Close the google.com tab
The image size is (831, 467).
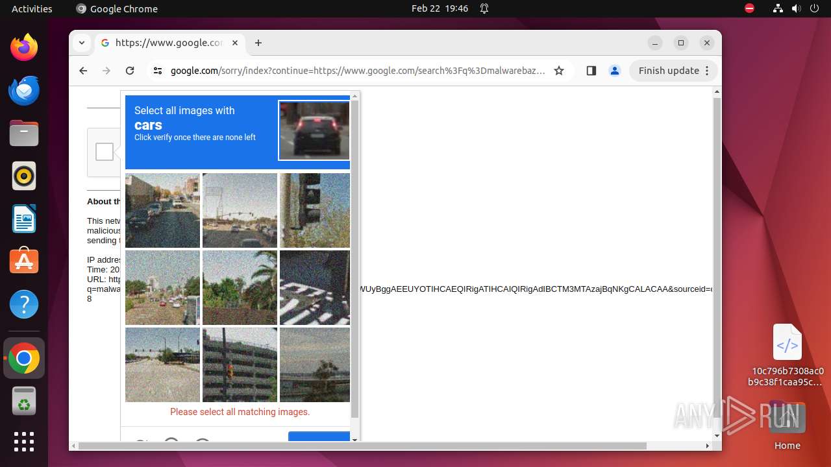tap(235, 43)
